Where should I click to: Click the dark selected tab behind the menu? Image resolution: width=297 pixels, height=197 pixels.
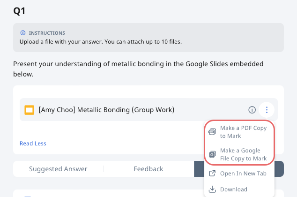pos(279,169)
